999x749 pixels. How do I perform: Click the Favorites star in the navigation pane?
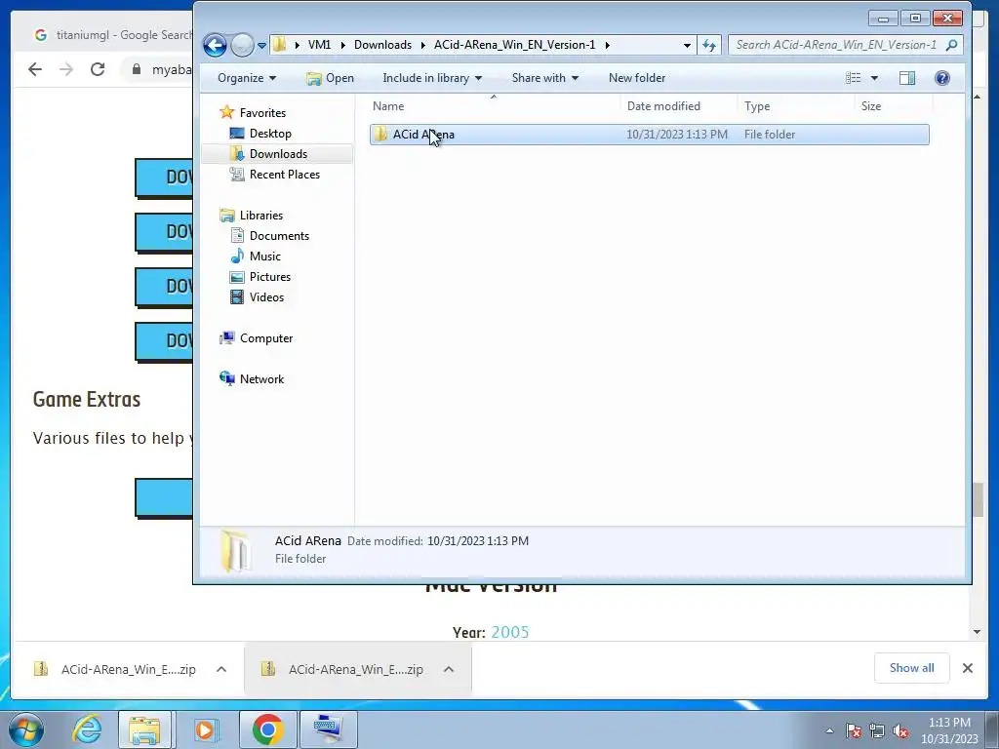click(226, 113)
